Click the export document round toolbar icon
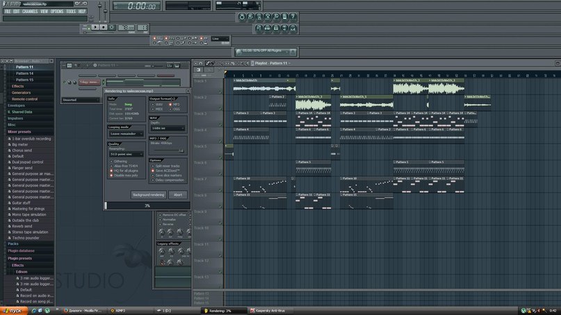Screen dimensions: 561x315 tap(284, 17)
